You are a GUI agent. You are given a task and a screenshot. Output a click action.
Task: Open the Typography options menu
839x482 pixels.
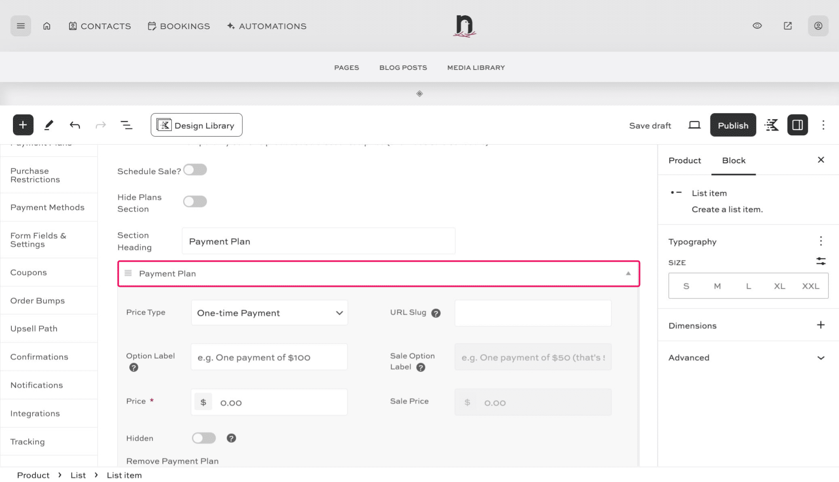coord(821,241)
